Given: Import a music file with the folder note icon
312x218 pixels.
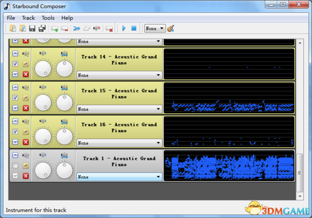Looking at the screenshot, I should coord(23,28).
